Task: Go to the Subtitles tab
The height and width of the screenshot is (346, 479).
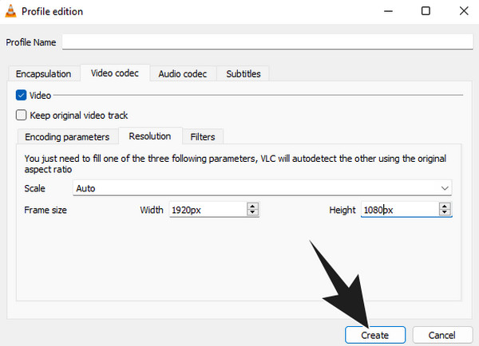Action: pyautogui.click(x=243, y=74)
